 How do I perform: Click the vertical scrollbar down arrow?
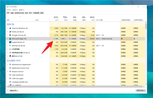point(146,85)
